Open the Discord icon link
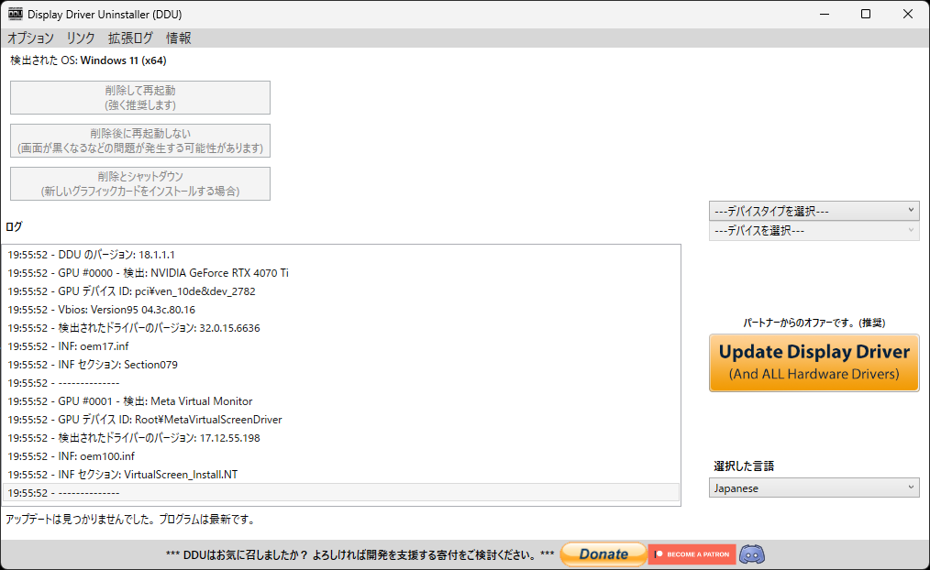The image size is (930, 570). (x=752, y=554)
